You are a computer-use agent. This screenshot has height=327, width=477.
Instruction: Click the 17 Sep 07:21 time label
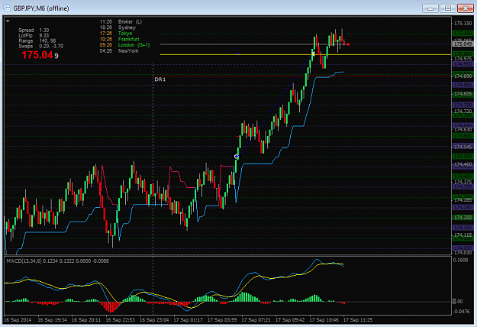pos(256,320)
